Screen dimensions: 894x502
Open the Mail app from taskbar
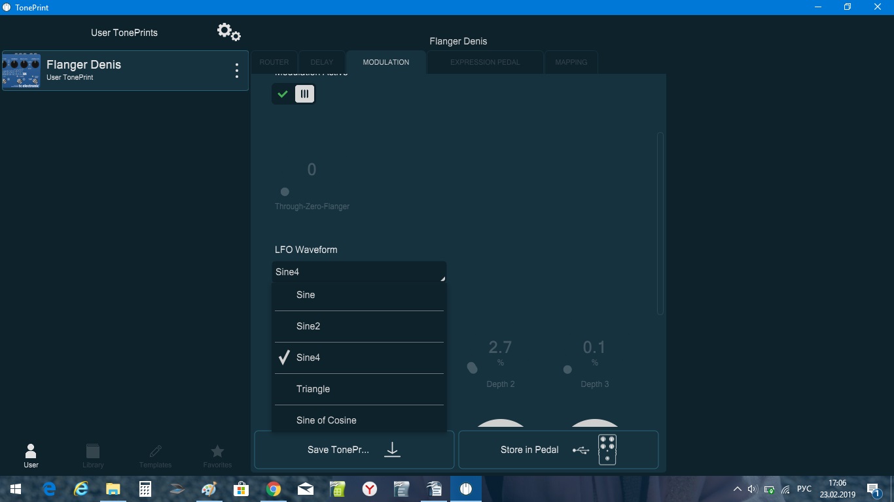pyautogui.click(x=306, y=489)
